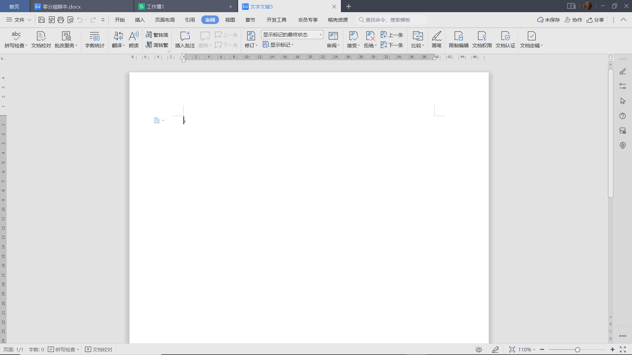632x355 pixels.
Task: Click the Document Certification (文档认证) icon
Action: tap(505, 39)
